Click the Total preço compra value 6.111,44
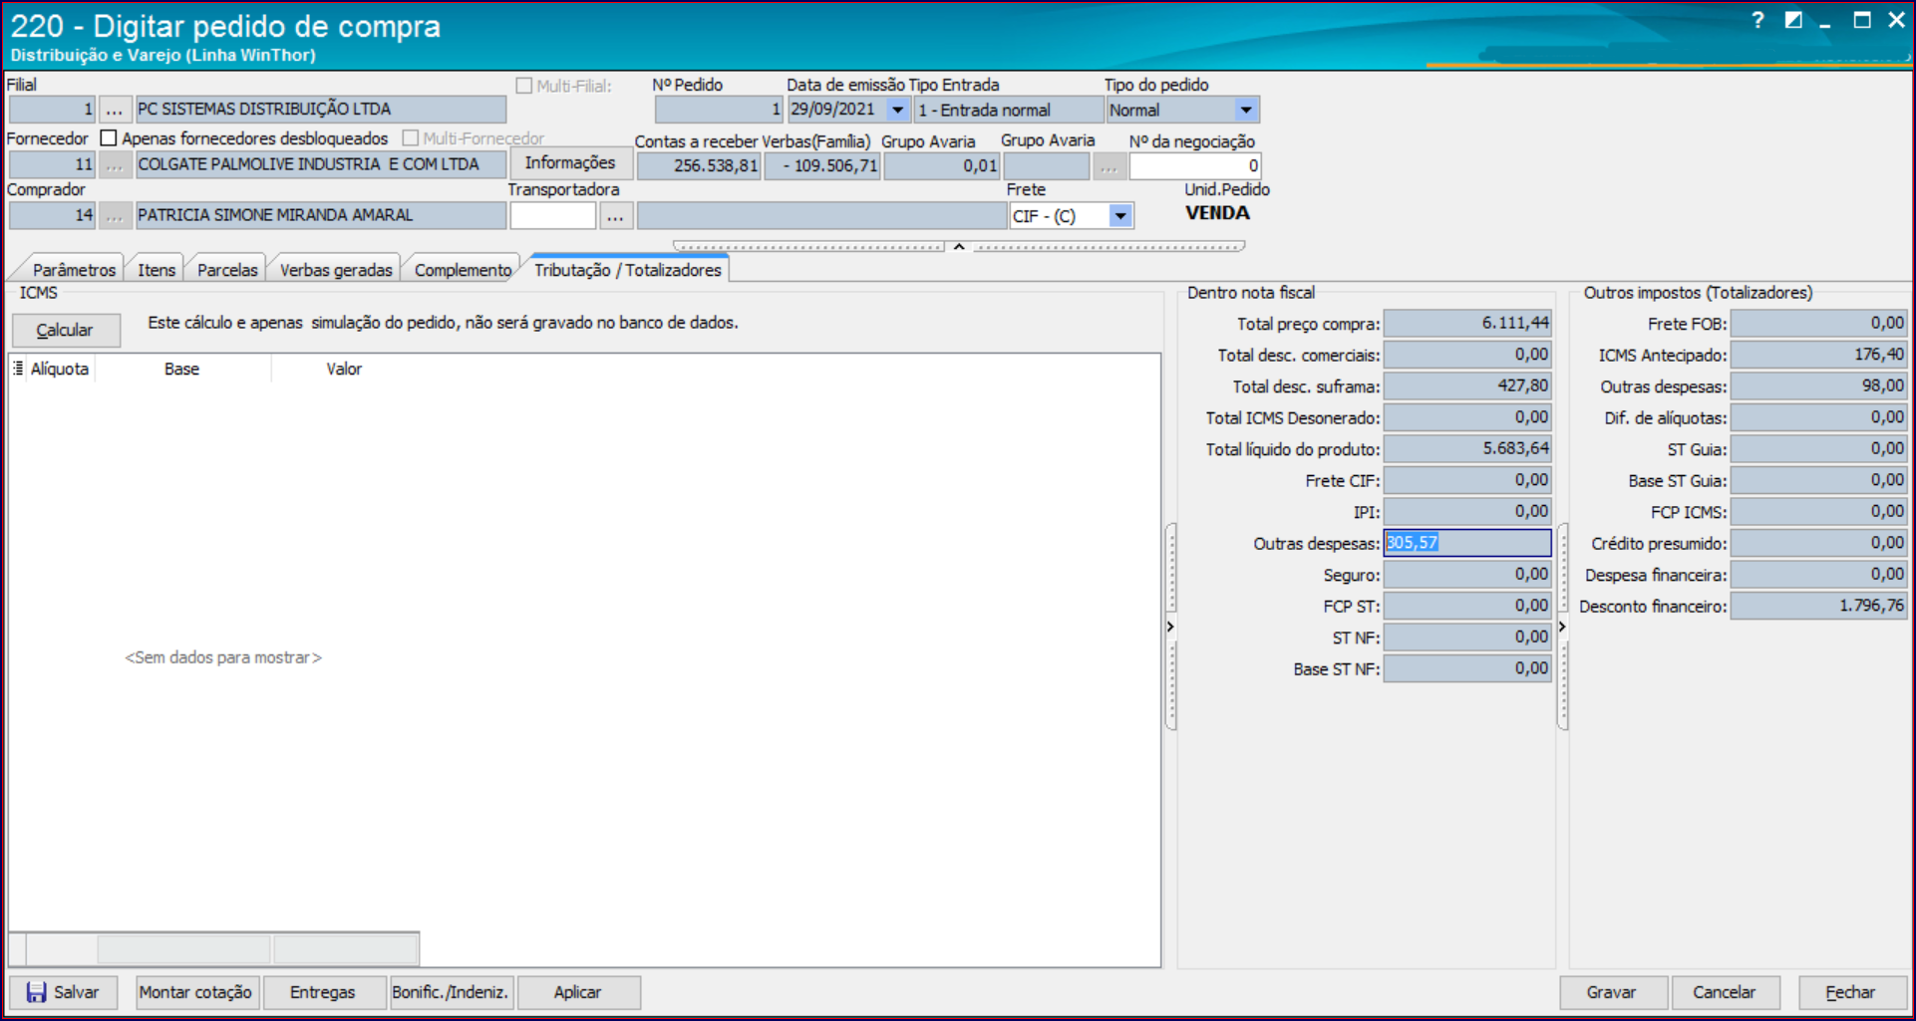1916x1021 pixels. point(1467,323)
